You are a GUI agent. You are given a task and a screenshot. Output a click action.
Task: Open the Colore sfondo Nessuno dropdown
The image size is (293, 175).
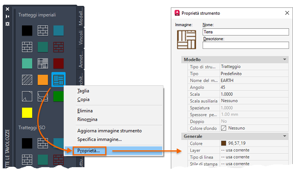tap(254, 128)
